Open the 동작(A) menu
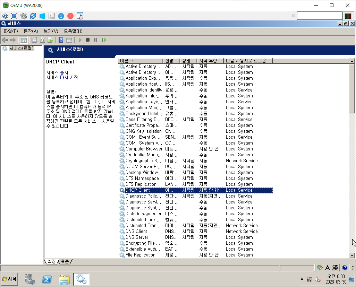The height and width of the screenshot is (287, 356). [31, 31]
